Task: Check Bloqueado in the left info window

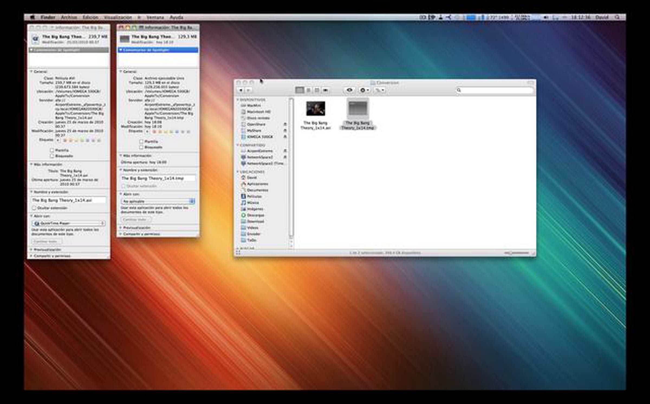Action: click(x=52, y=156)
